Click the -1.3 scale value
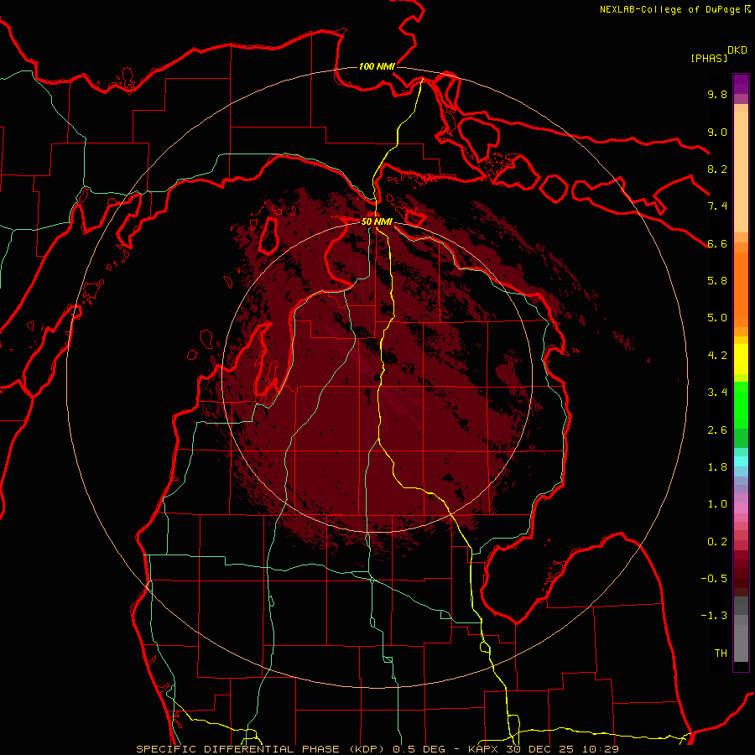The height and width of the screenshot is (755, 755). pos(714,616)
